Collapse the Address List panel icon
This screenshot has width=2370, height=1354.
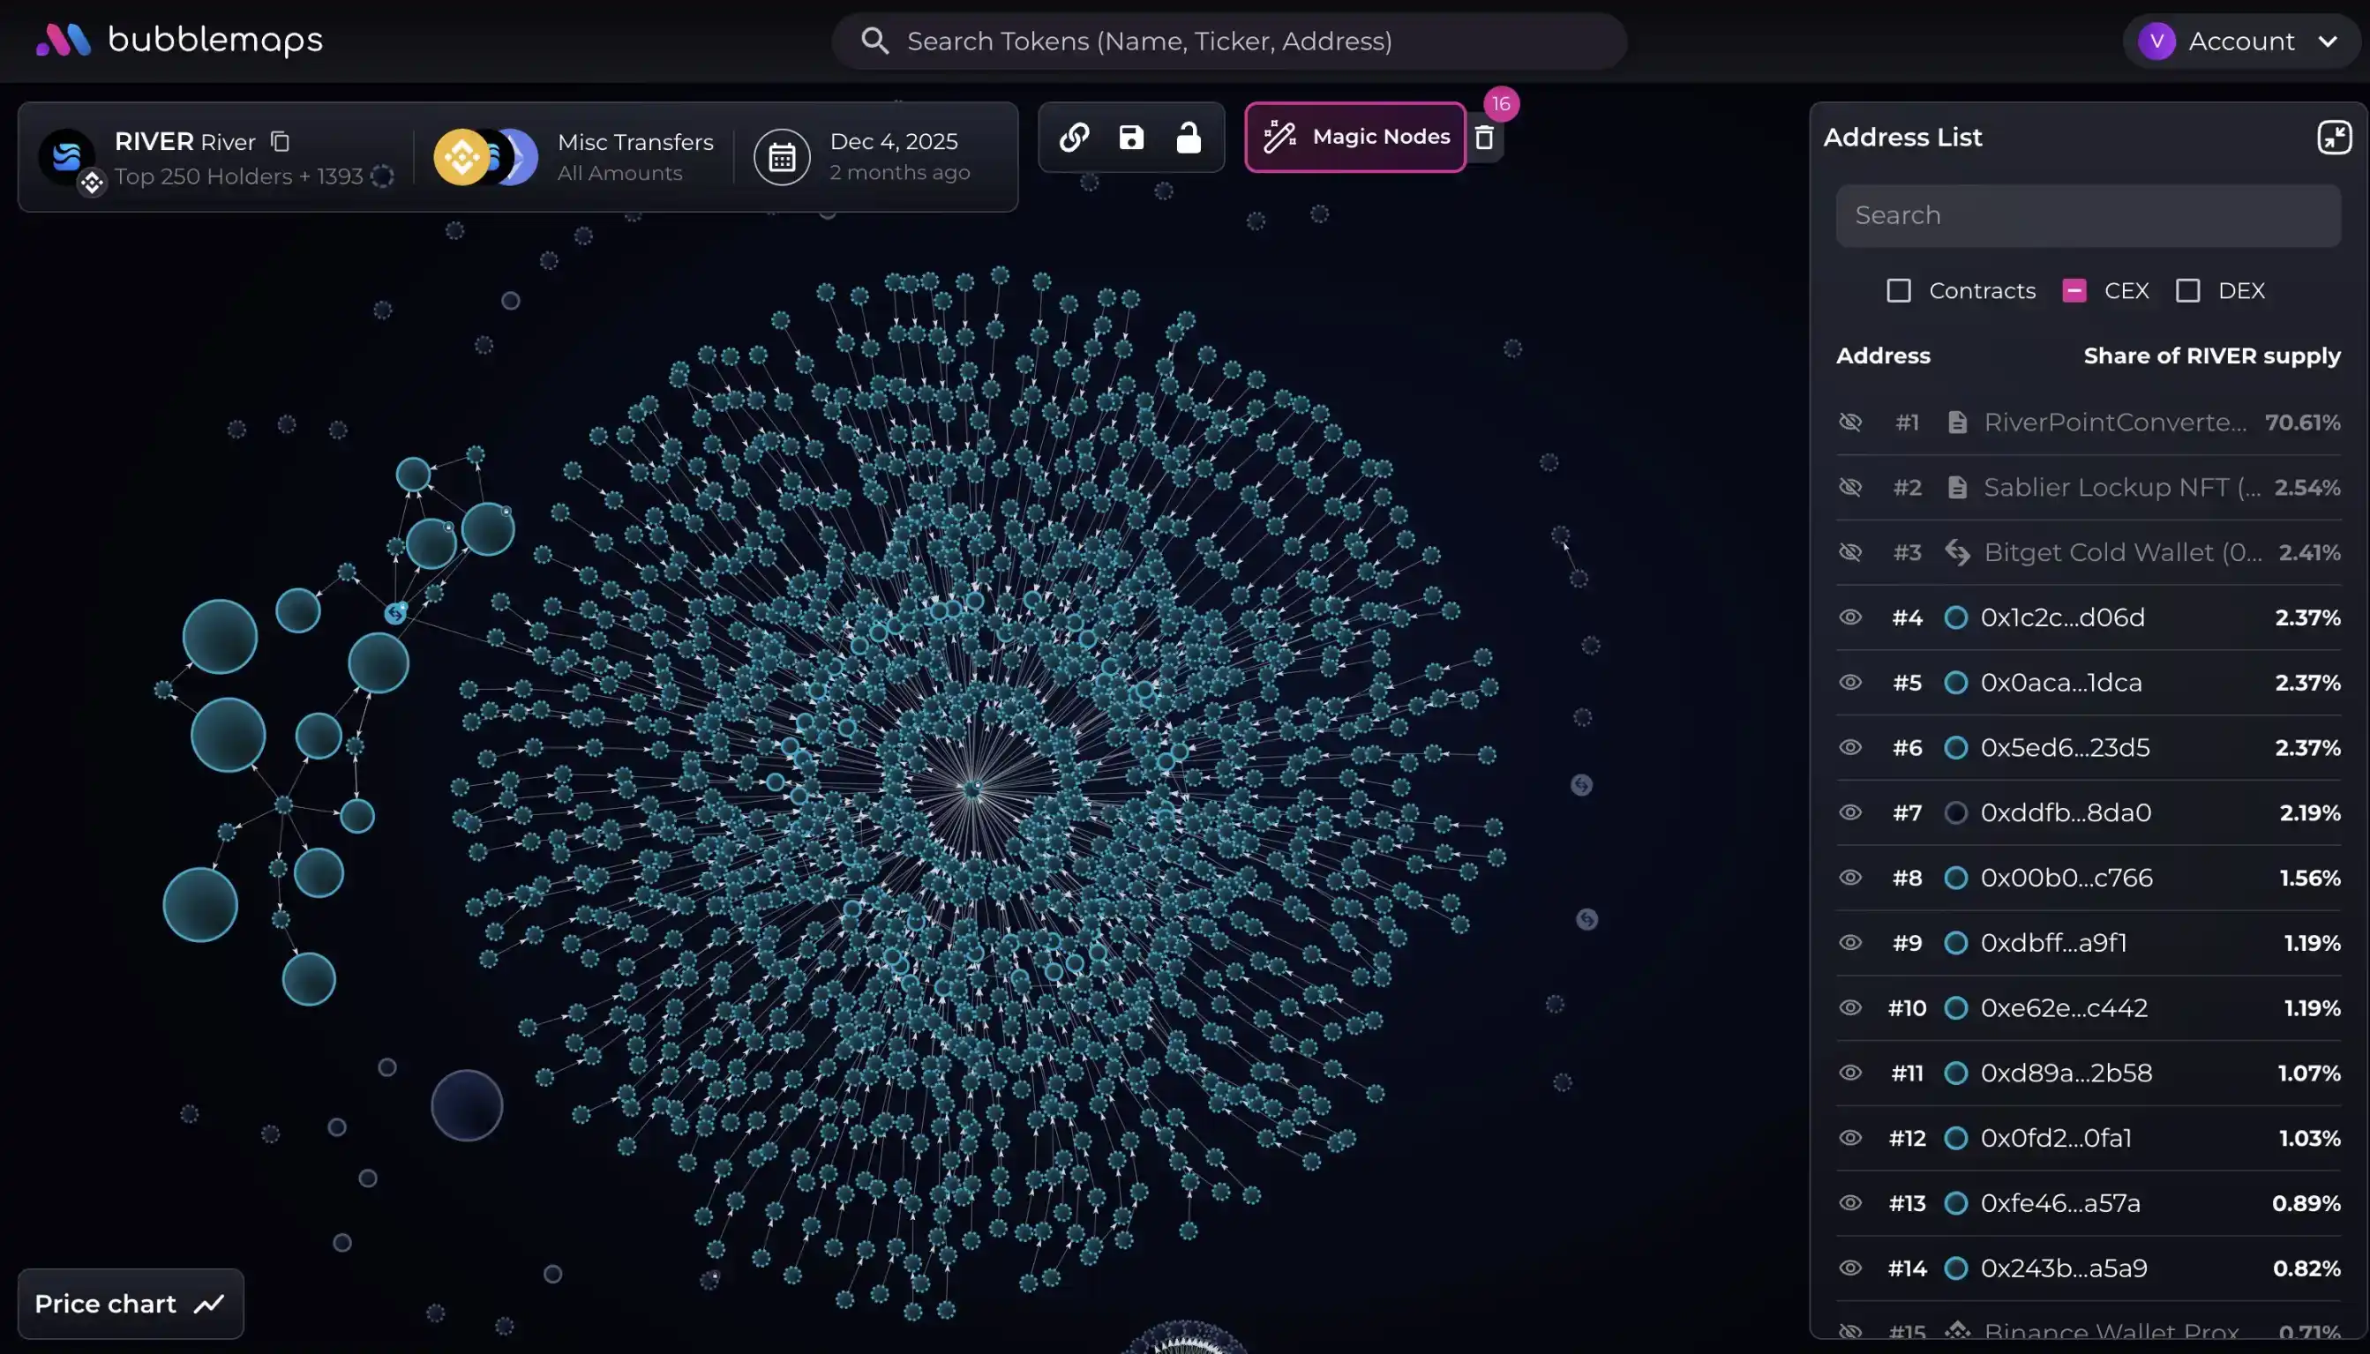tap(2334, 138)
